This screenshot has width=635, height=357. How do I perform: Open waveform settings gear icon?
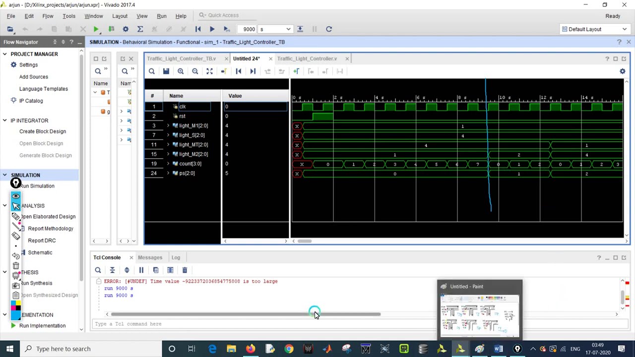623,71
